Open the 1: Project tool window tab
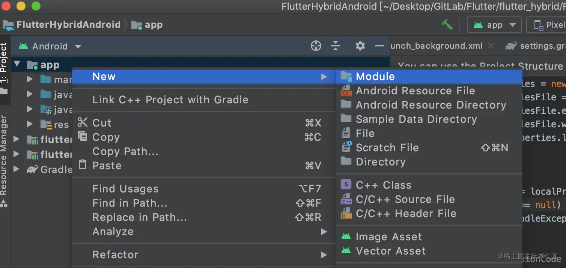 point(4,68)
